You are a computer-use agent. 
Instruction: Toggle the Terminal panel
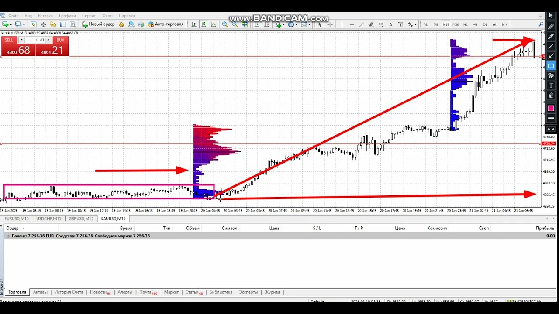point(62,24)
